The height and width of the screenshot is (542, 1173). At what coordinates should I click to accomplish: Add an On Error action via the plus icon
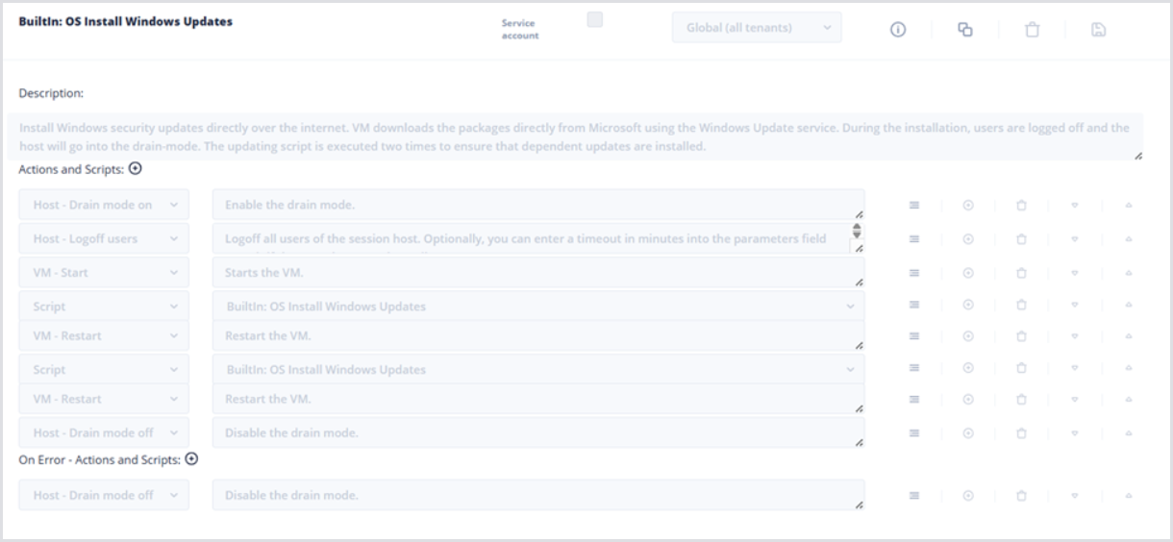[191, 459]
